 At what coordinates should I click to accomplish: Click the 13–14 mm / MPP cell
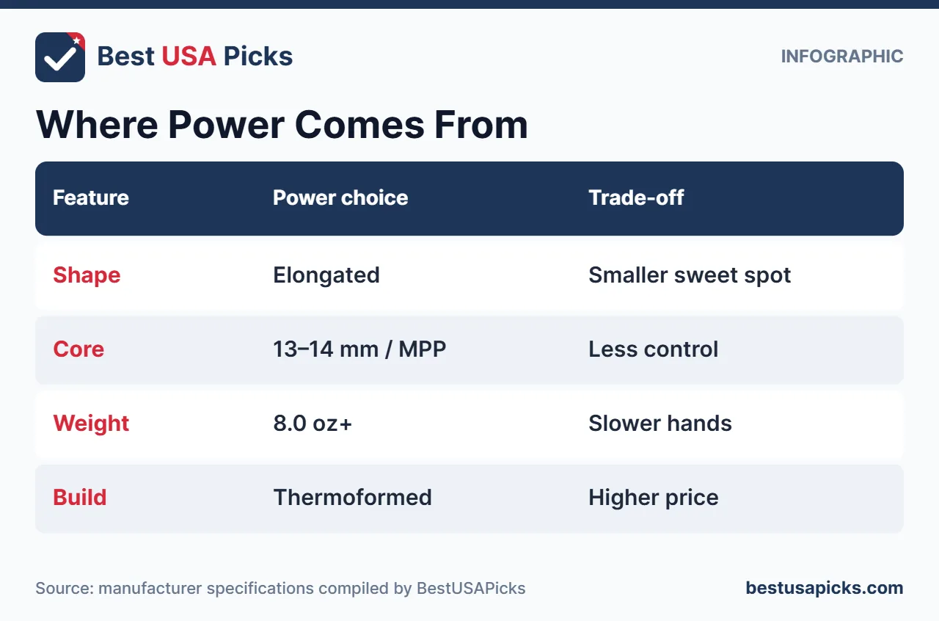[359, 349]
